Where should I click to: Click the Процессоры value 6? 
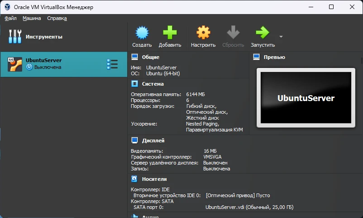[x=187, y=100]
